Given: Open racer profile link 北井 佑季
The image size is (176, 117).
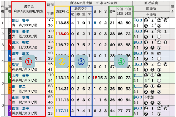Looking at the screenshot, I should coord(20,75).
